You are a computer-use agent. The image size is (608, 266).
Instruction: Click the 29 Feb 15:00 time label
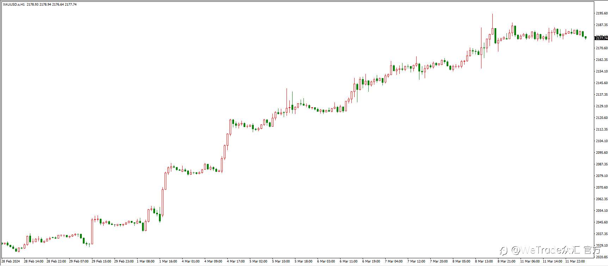[x=102, y=261]
